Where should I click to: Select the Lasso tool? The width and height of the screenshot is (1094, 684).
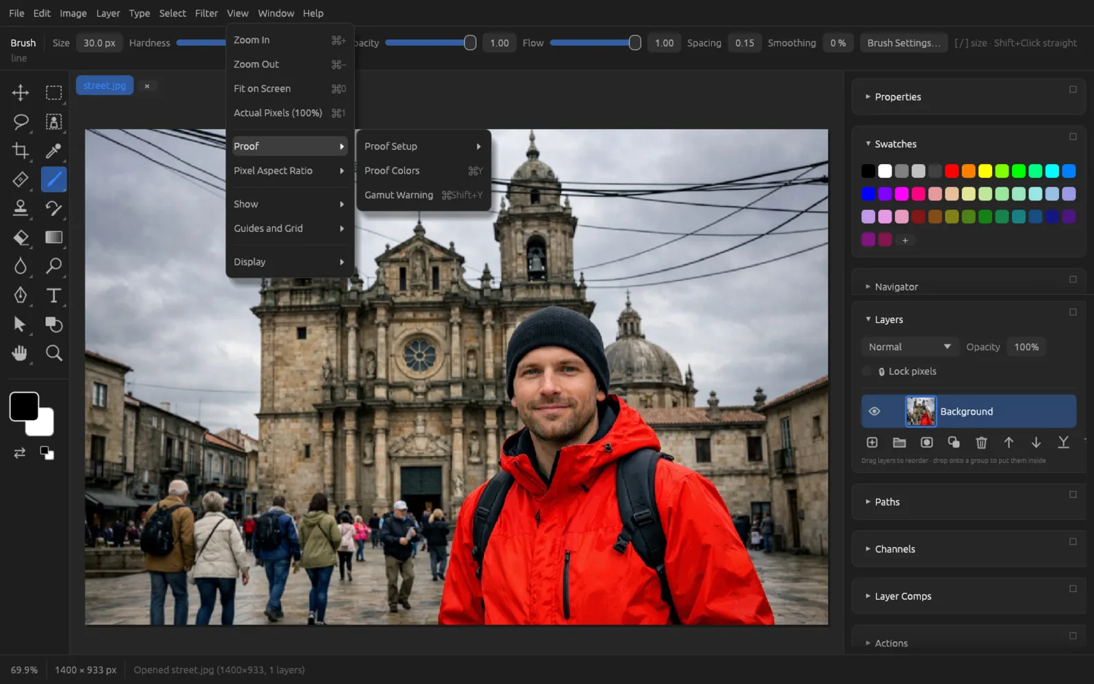(21, 122)
